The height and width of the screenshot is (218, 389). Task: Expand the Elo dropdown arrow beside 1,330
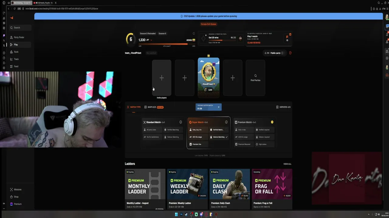click(151, 40)
